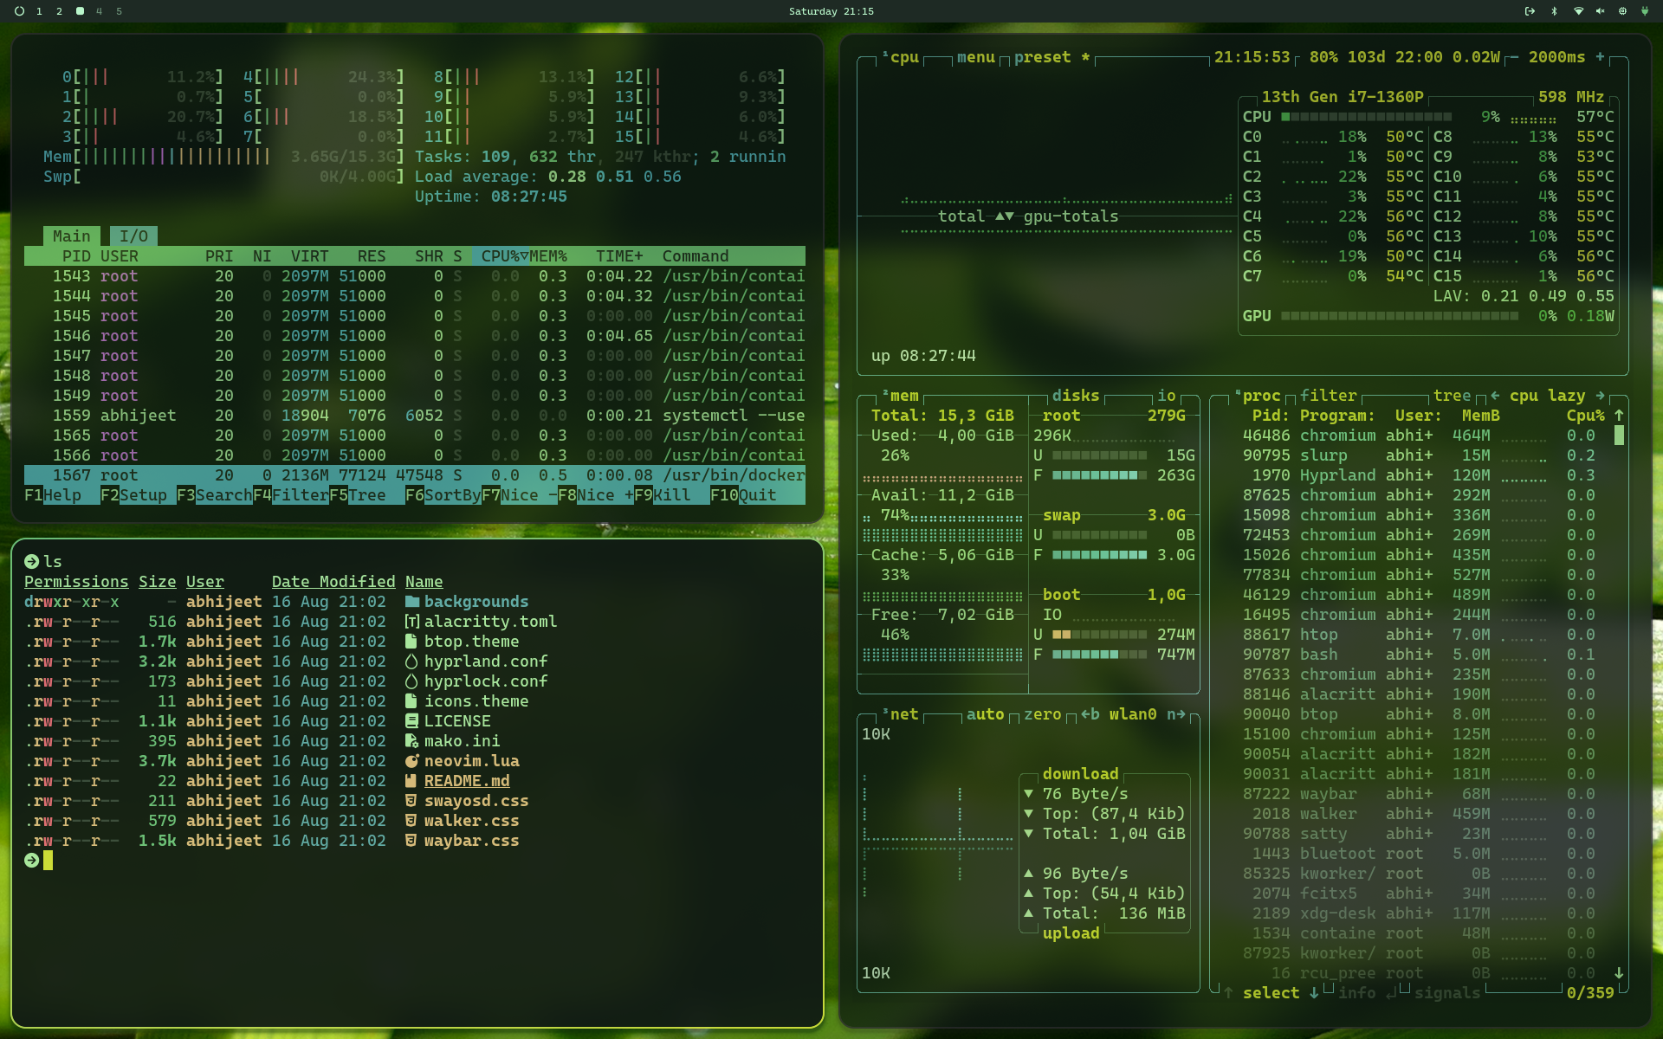The width and height of the screenshot is (1663, 1039).
Task: Click the Bluetooth icon in waybar
Action: [1554, 11]
